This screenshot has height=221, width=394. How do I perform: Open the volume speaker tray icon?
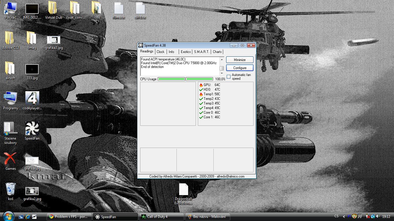click(378, 216)
